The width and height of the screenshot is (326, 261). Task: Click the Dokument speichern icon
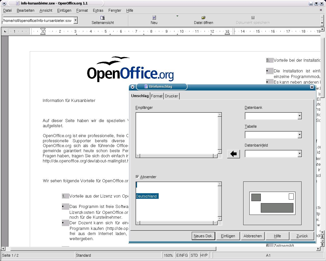253,18
